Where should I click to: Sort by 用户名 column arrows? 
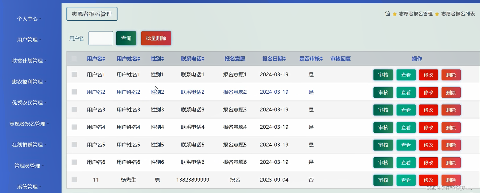[x=104, y=59]
